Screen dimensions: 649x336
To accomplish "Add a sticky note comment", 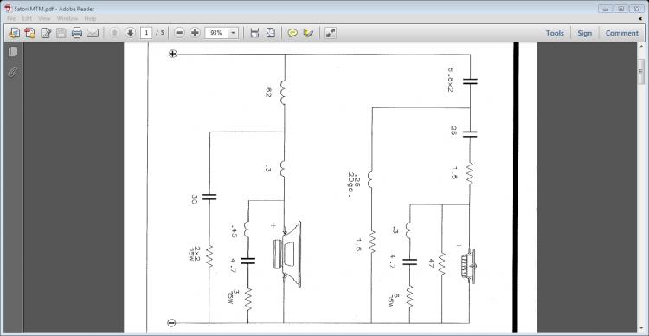I will (292, 33).
